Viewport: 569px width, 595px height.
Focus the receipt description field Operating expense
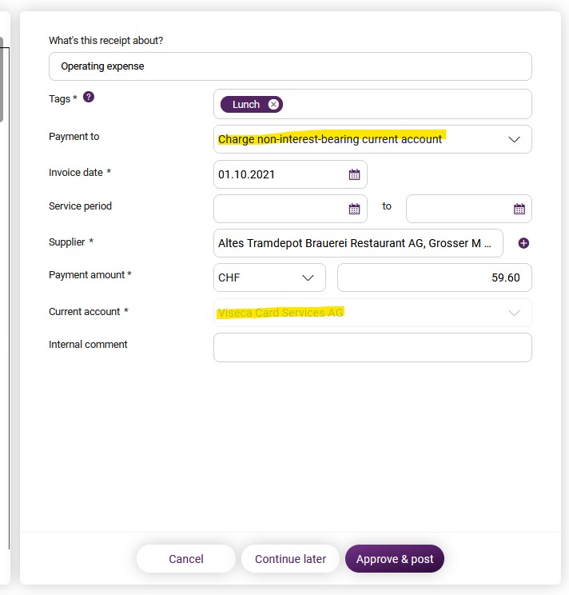(290, 66)
